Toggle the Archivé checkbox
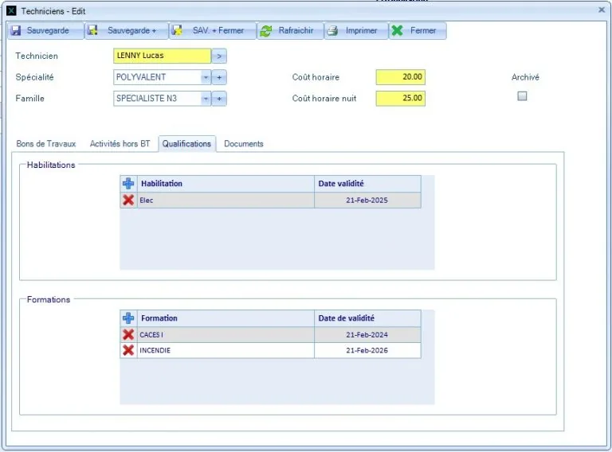Viewport: 612px width, 452px height. (522, 95)
